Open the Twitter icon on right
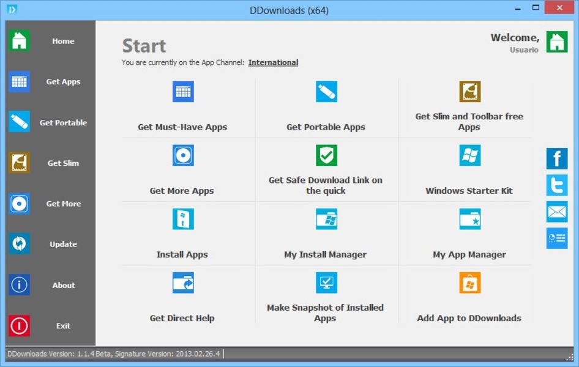This screenshot has width=579, height=367. click(x=557, y=185)
